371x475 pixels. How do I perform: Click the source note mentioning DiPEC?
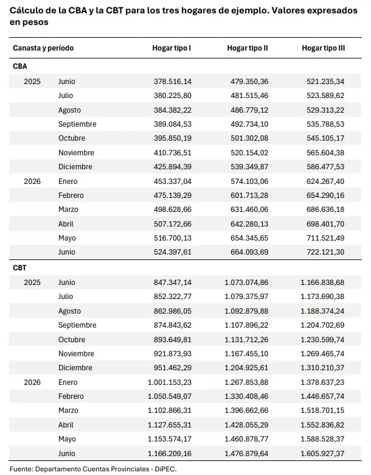93,469
